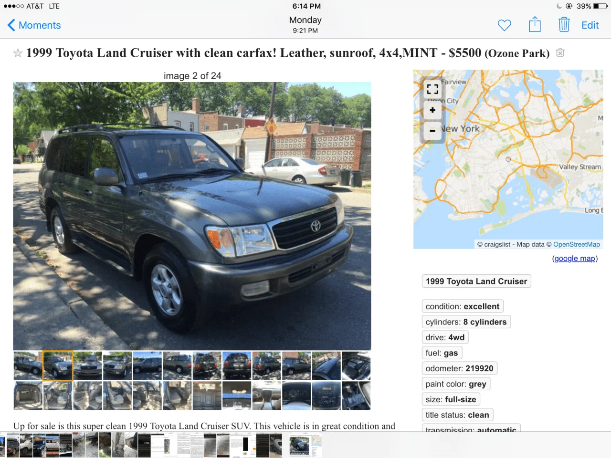Select the first car thumbnail
The height and width of the screenshot is (458, 611).
coord(28,366)
